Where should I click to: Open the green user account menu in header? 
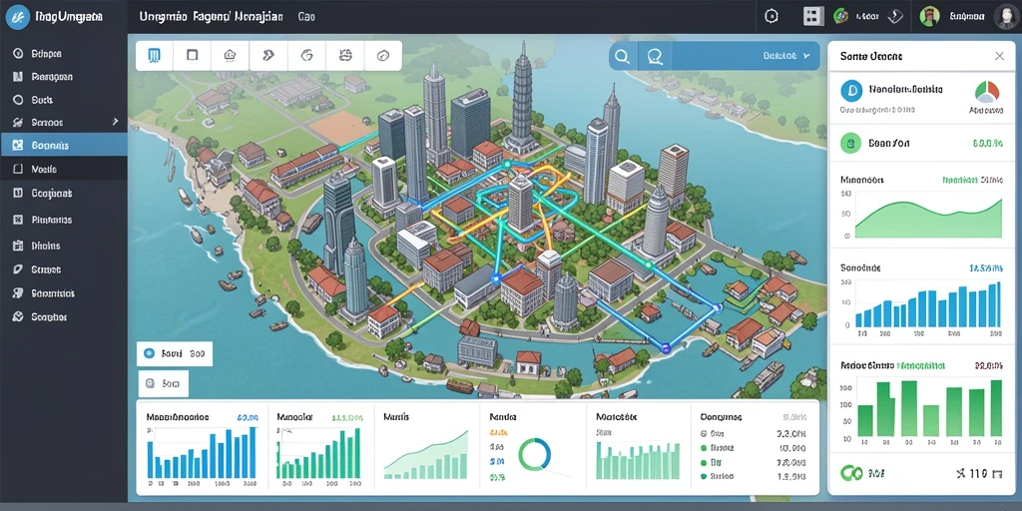(952, 17)
